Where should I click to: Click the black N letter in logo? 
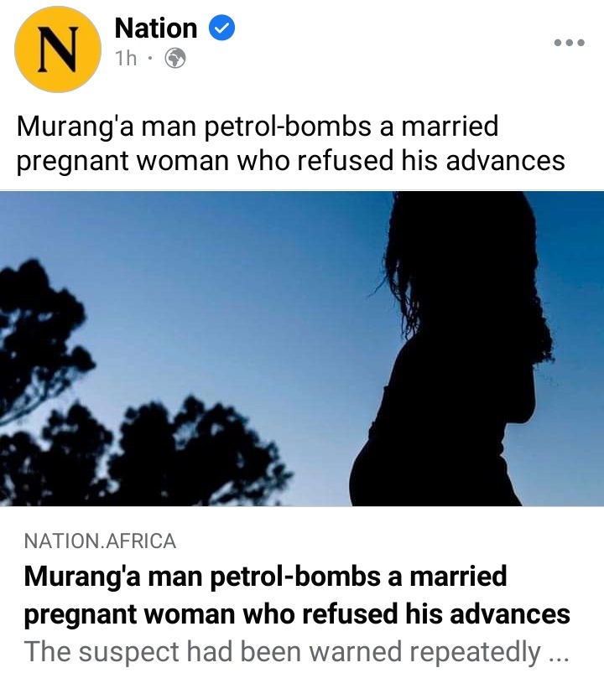coord(59,49)
